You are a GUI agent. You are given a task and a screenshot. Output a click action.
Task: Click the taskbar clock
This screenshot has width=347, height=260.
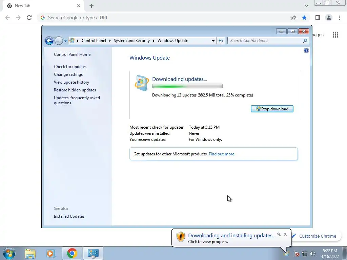pos(330,254)
